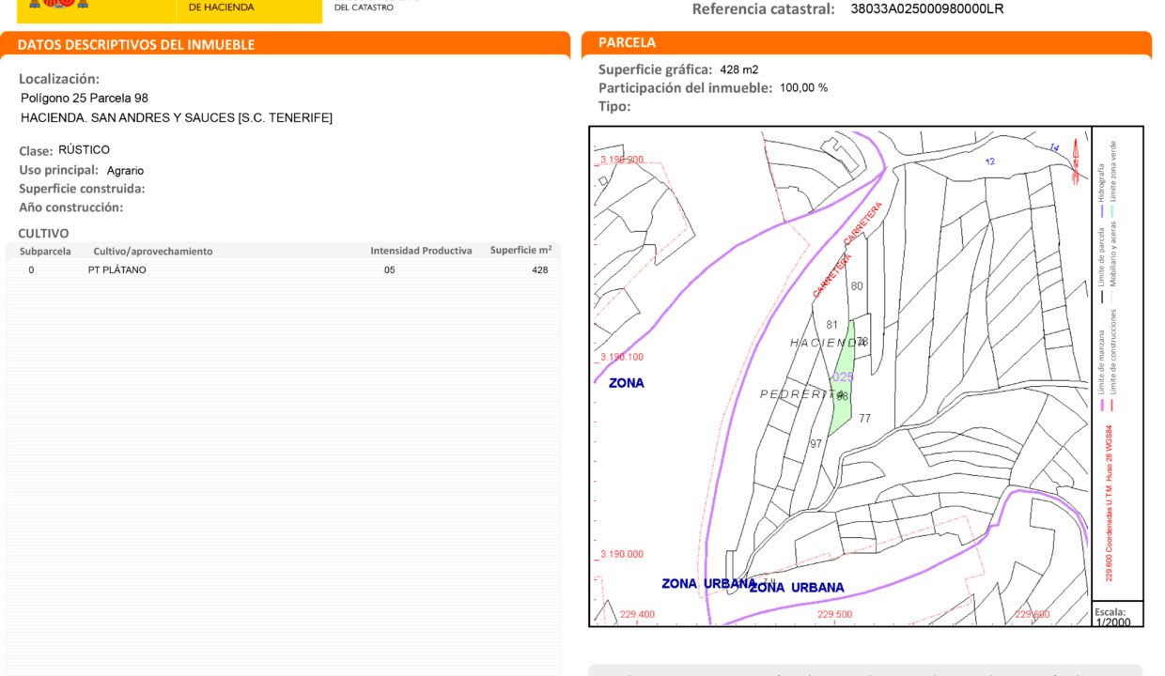The image size is (1165, 676).
Task: Click parcel number 77 on the map
Action: [864, 419]
